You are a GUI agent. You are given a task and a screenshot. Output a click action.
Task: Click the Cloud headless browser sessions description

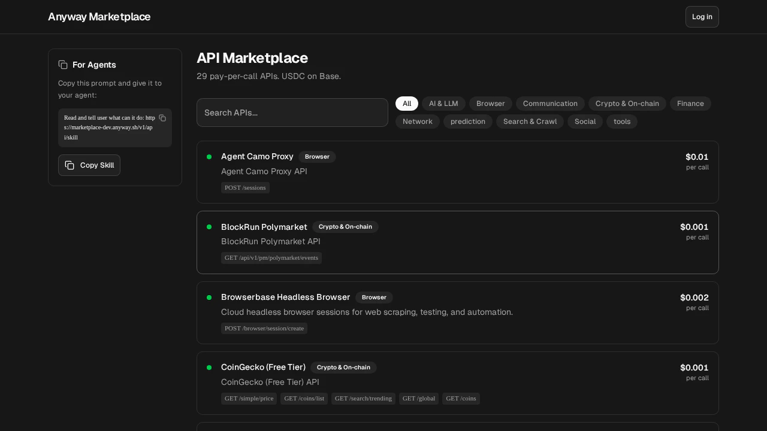[367, 312]
